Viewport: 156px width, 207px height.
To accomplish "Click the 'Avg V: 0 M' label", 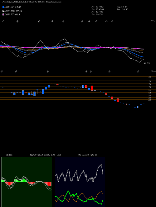I will tap(122, 7).
